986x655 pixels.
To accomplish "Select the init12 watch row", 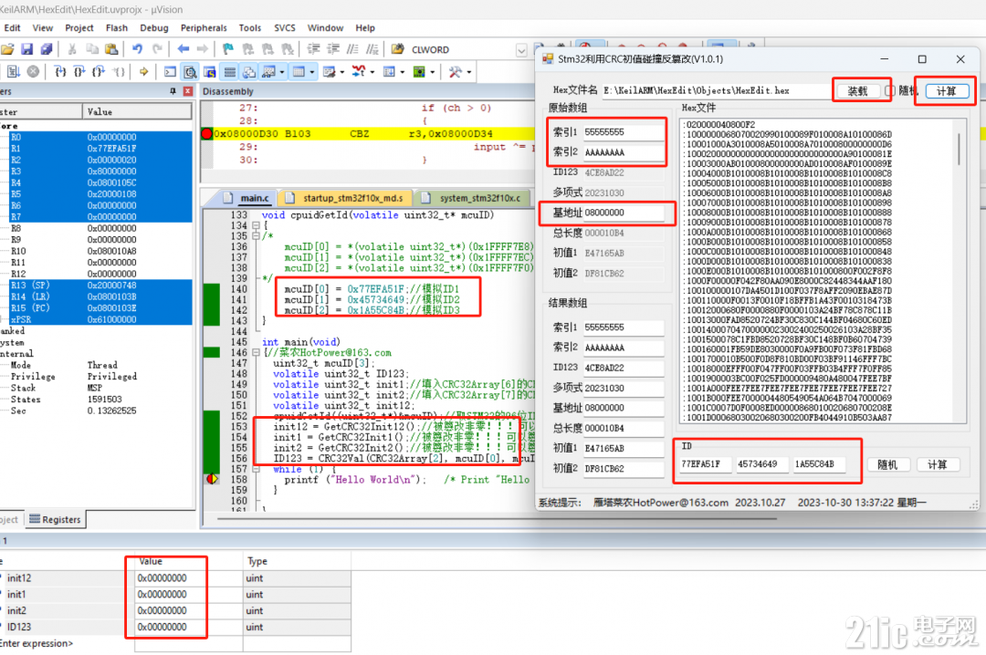I will click(175, 577).
